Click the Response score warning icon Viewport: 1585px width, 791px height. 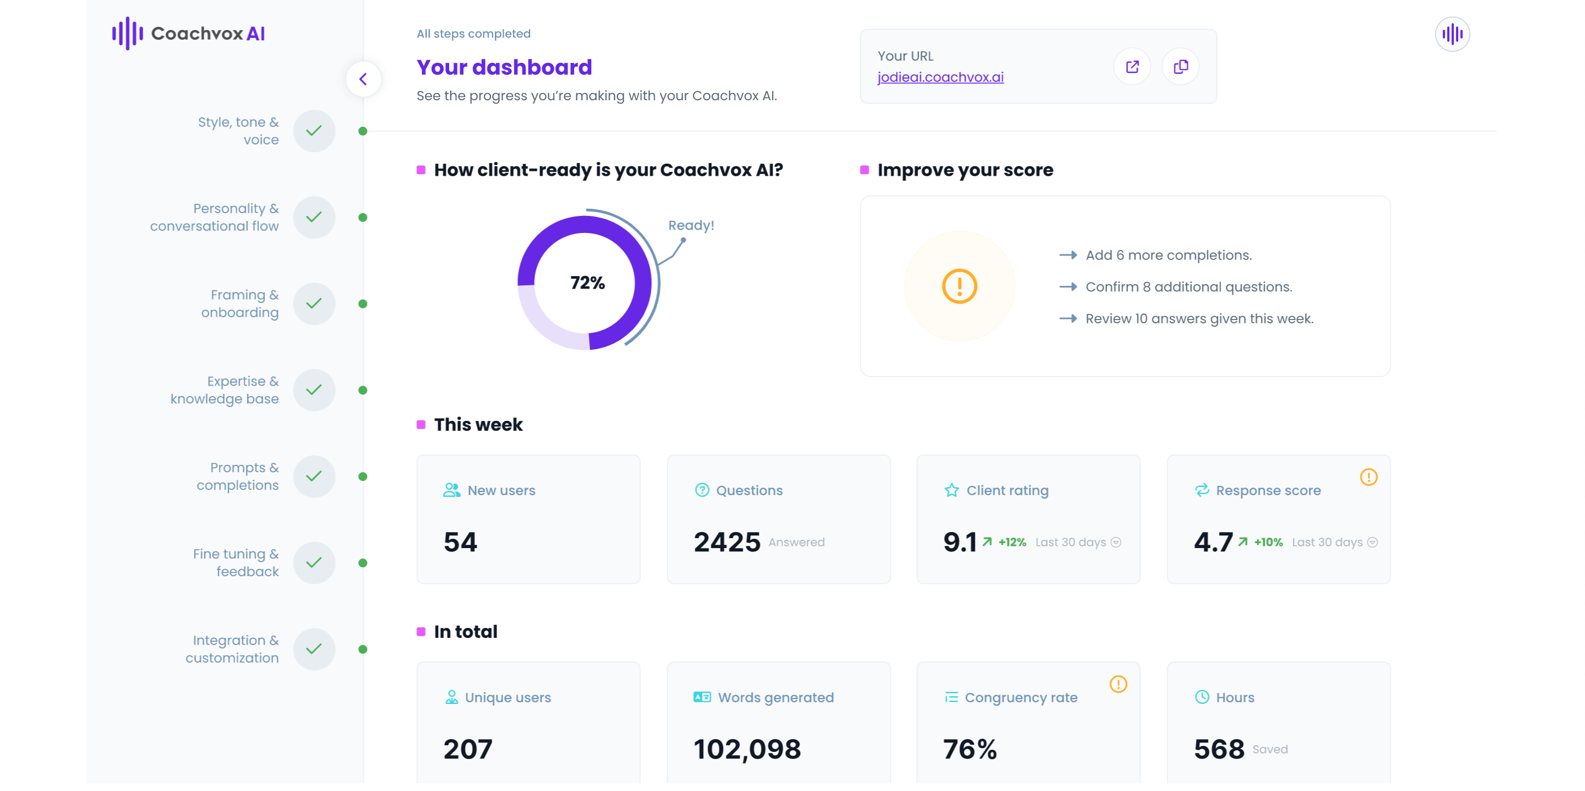[x=1368, y=476]
